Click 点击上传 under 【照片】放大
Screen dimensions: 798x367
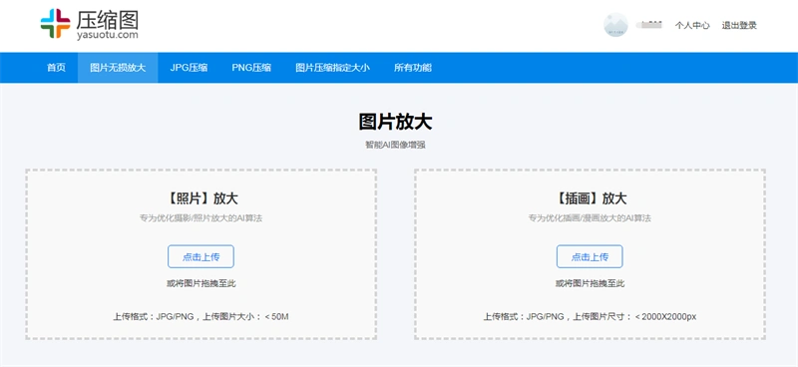pos(201,256)
